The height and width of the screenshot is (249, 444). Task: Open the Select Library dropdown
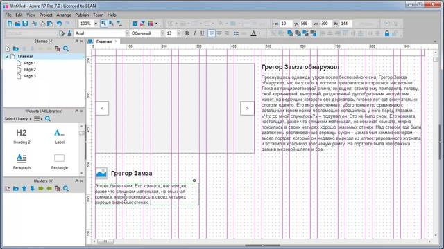tap(18, 119)
